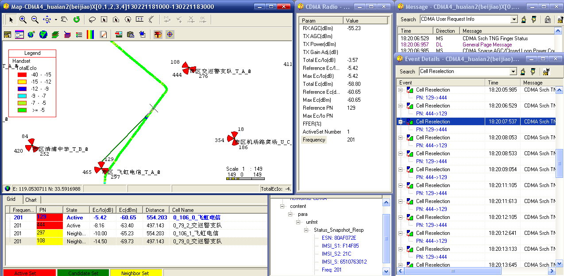Collapse the para tree node
Viewport: 564px width, 276px height.
coord(290,214)
